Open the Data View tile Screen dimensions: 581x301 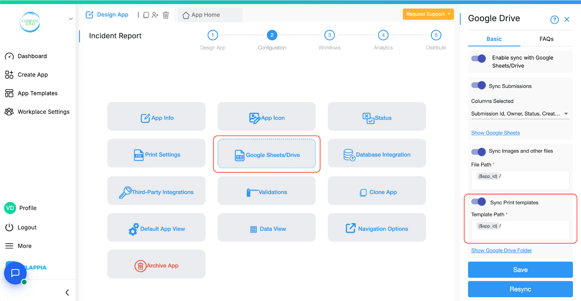[267, 227]
